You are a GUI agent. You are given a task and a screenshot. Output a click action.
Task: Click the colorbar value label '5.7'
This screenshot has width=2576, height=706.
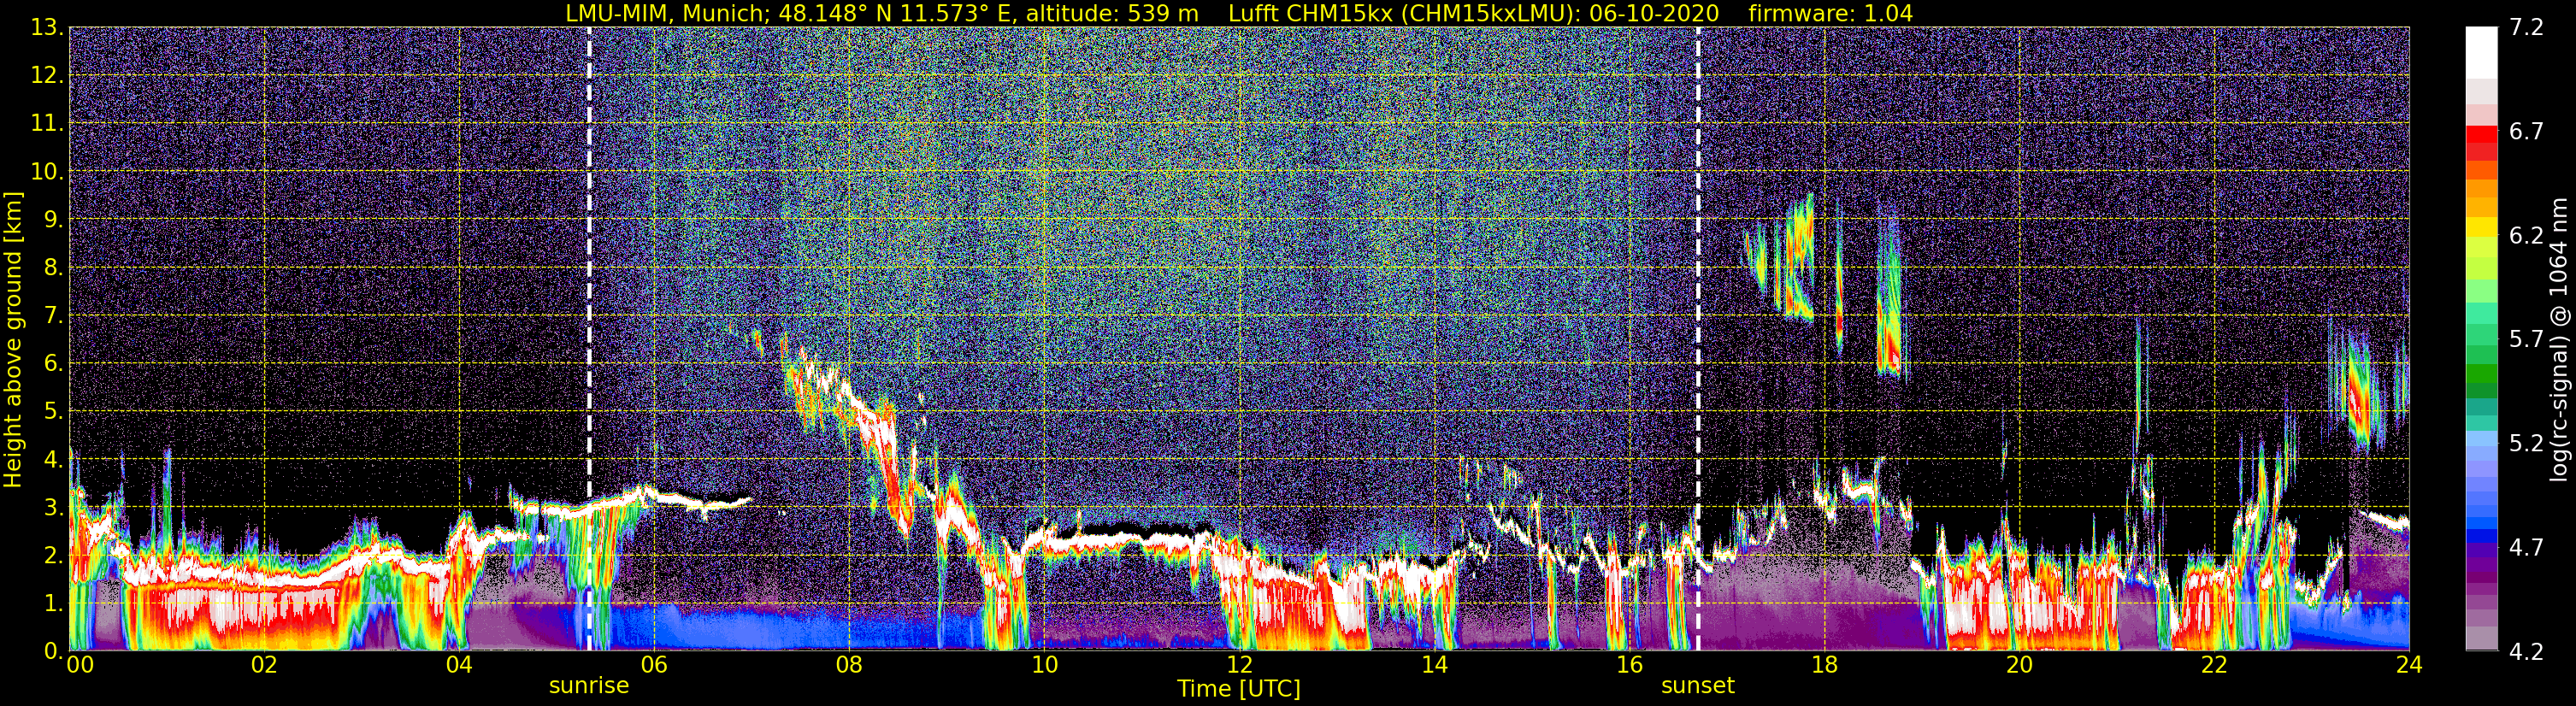point(2526,340)
